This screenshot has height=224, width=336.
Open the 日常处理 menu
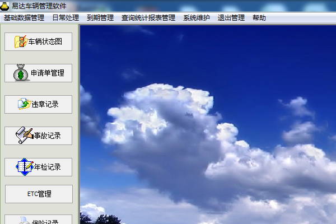click(66, 18)
